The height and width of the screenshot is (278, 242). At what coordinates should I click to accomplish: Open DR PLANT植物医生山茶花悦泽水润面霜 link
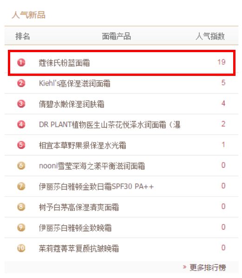point(110,125)
